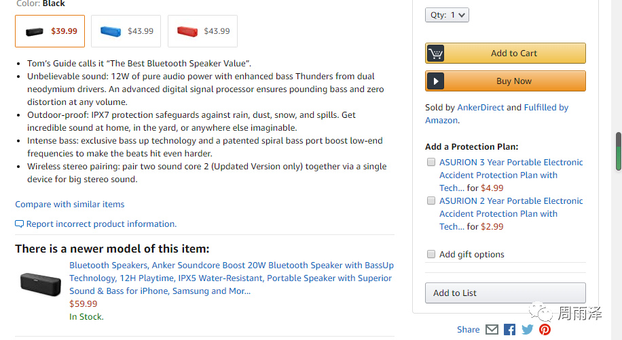Click the speech bubble report icon

20,224
